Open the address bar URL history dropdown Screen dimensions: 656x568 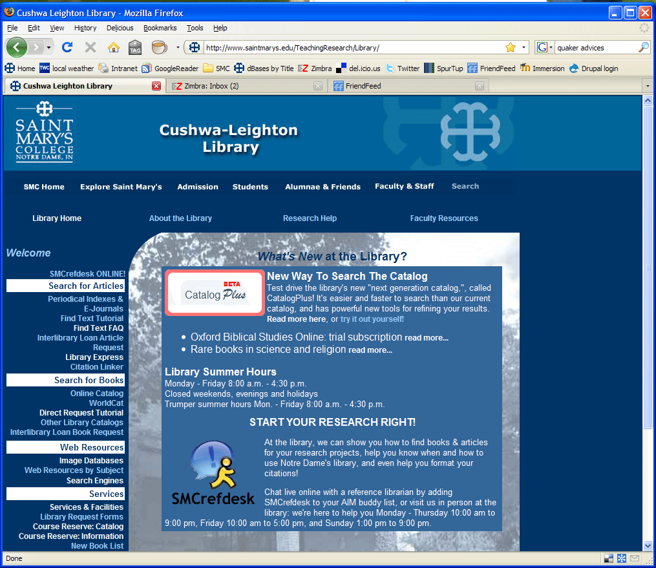click(524, 47)
